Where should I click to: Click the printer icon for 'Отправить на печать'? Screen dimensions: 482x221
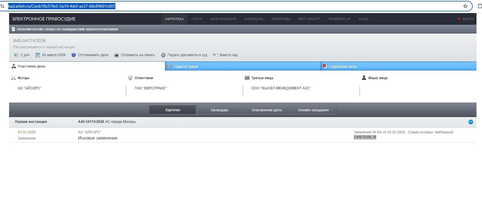pos(117,55)
